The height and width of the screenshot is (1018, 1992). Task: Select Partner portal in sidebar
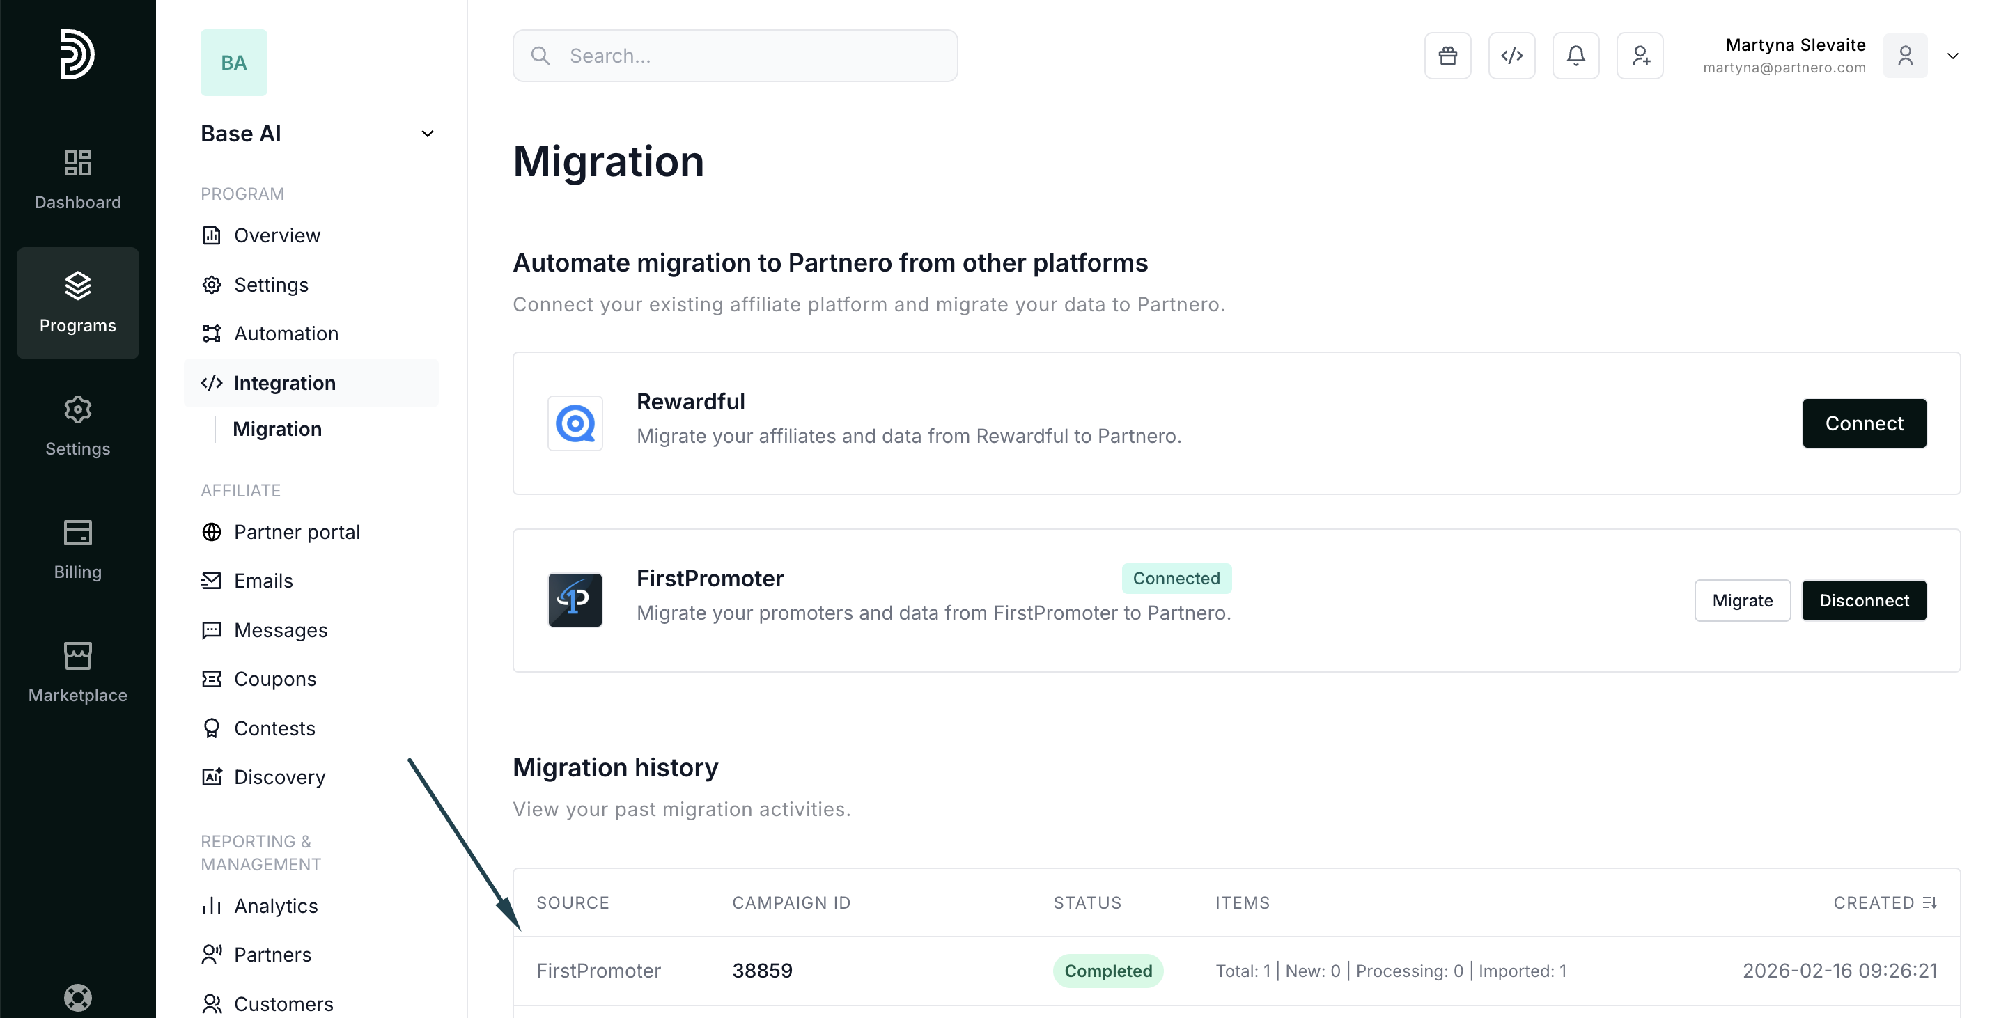pyautogui.click(x=296, y=532)
